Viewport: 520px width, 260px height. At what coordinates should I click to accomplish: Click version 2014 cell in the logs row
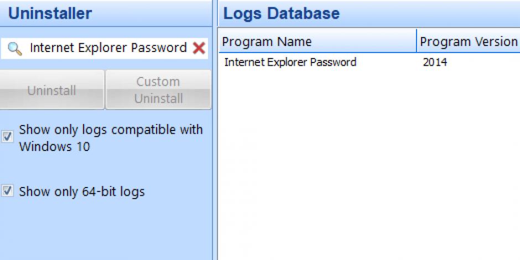click(x=435, y=63)
